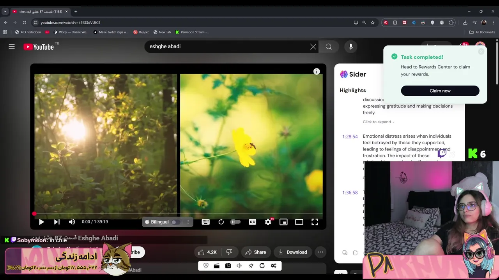The width and height of the screenshot is (499, 280).
Task: Click the shield icon in floating toolbar
Action: point(206,266)
